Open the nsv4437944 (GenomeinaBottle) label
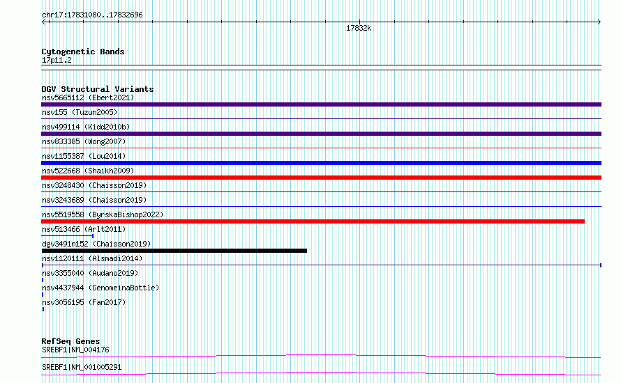The image size is (621, 383). 100,288
